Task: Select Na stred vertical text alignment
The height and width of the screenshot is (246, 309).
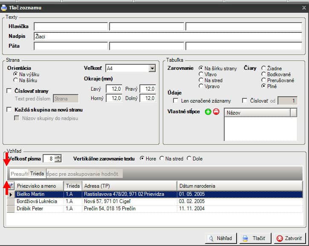Action: 162,158
